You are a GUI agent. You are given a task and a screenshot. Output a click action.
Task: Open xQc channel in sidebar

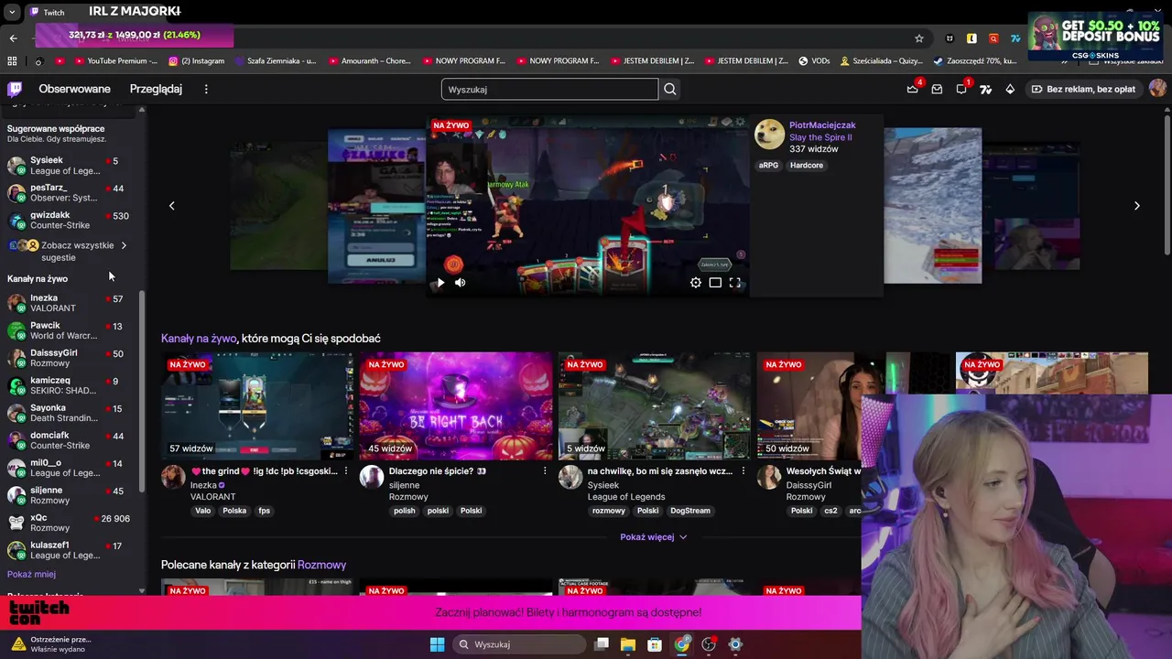tap(69, 523)
